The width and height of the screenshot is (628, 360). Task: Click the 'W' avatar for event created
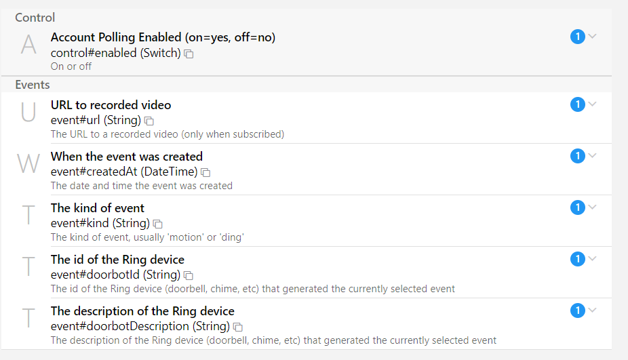click(x=28, y=164)
